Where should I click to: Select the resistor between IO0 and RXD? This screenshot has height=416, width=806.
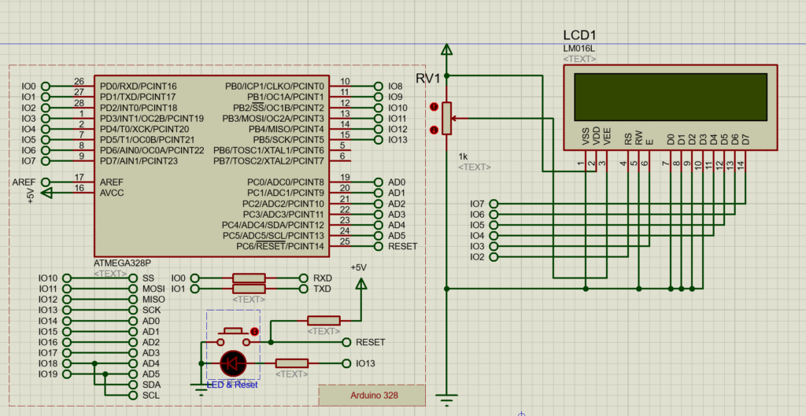pyautogui.click(x=249, y=278)
